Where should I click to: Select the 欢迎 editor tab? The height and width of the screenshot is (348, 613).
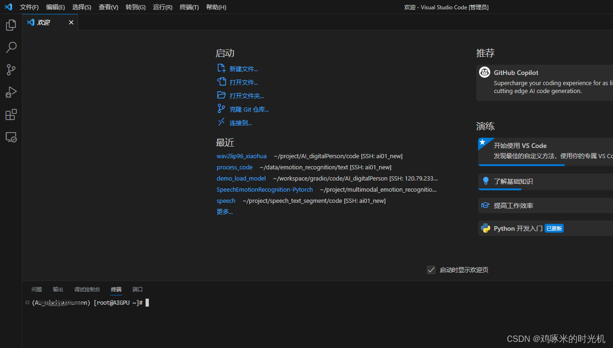click(50, 22)
